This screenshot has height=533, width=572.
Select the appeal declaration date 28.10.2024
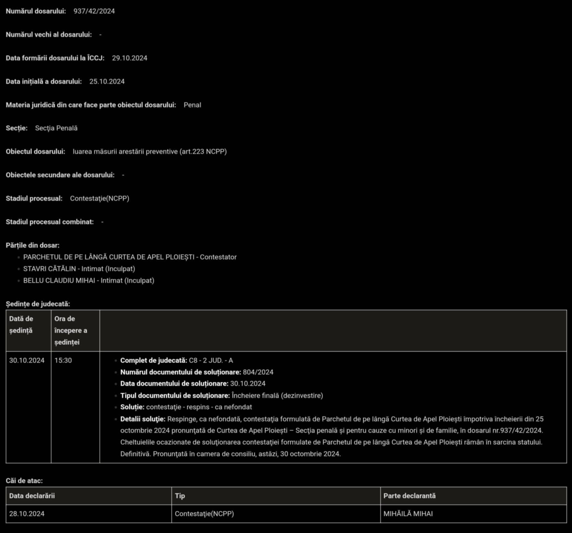(x=27, y=514)
